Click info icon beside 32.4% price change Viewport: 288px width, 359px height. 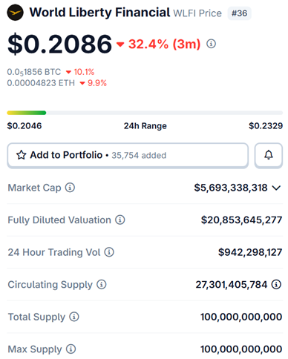(x=211, y=44)
